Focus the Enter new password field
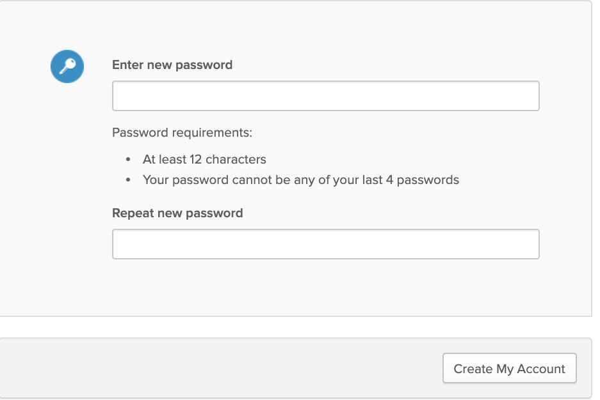 325,96
